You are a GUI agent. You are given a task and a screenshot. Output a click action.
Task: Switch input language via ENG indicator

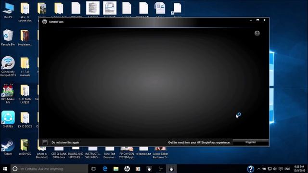287,169
